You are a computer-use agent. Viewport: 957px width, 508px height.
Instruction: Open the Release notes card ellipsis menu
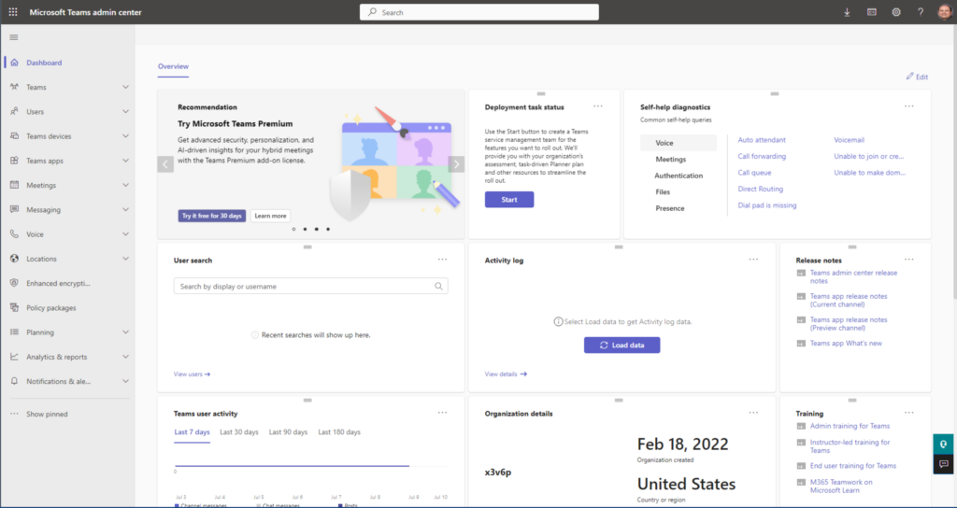pos(909,260)
